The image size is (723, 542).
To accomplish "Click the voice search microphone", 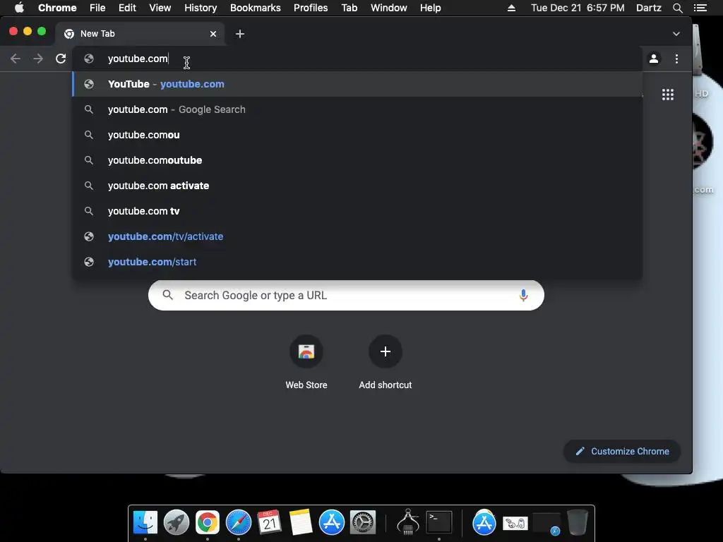I will point(523,296).
